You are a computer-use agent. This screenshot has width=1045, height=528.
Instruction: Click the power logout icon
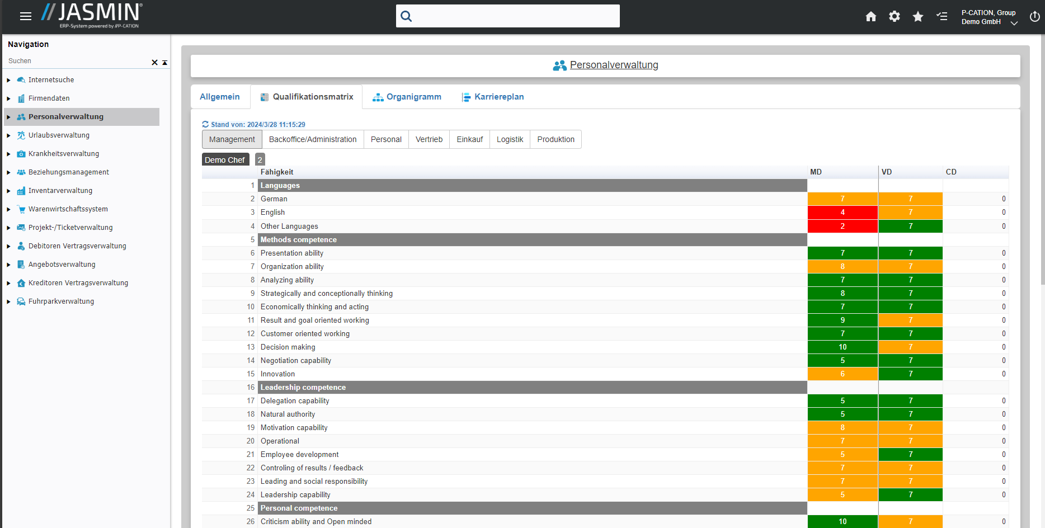(1034, 17)
